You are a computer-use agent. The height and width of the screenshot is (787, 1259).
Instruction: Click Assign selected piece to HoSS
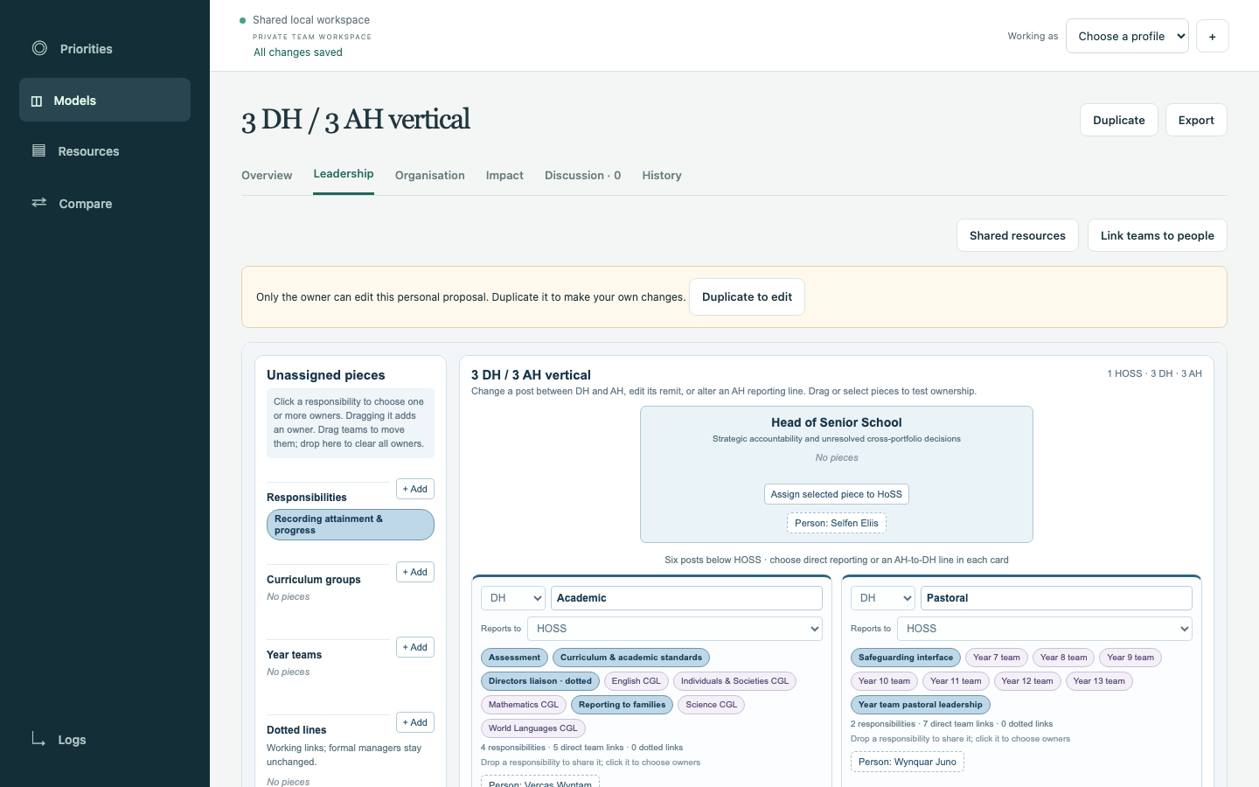pyautogui.click(x=836, y=494)
